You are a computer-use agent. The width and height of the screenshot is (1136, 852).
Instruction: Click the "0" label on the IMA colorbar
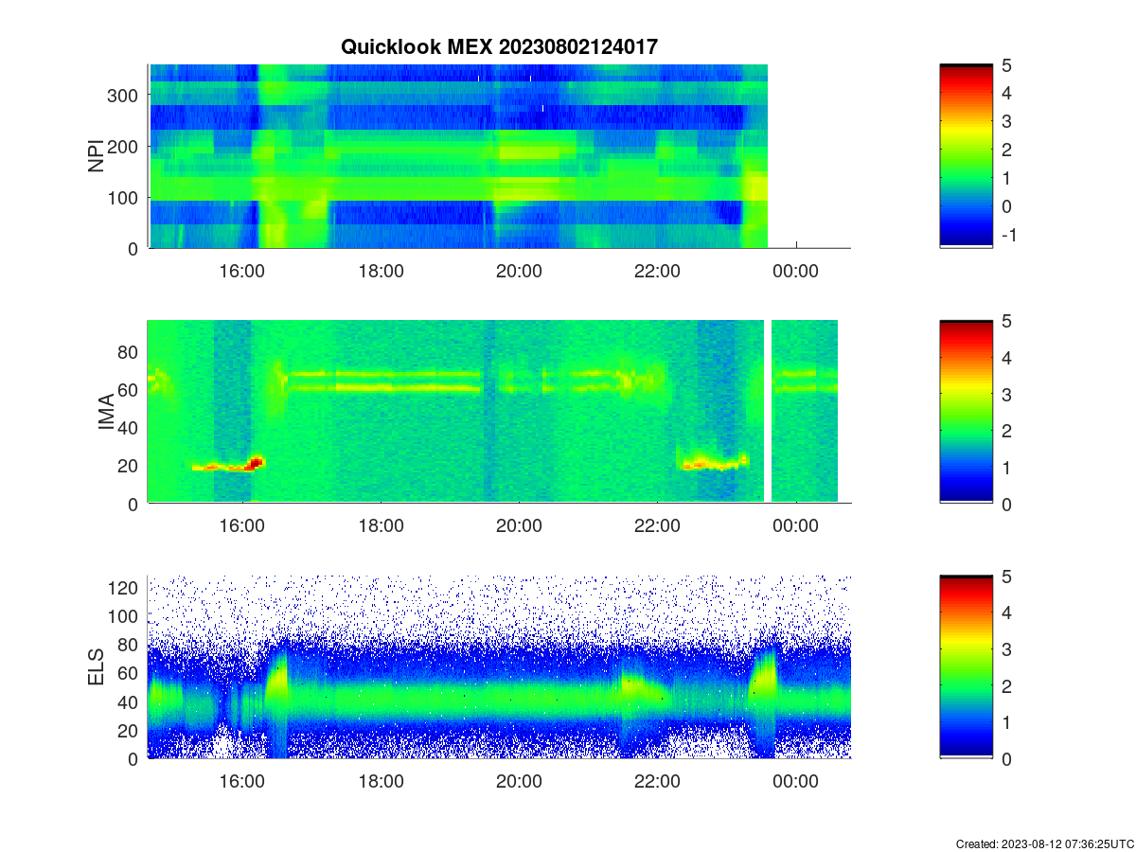click(x=1006, y=505)
